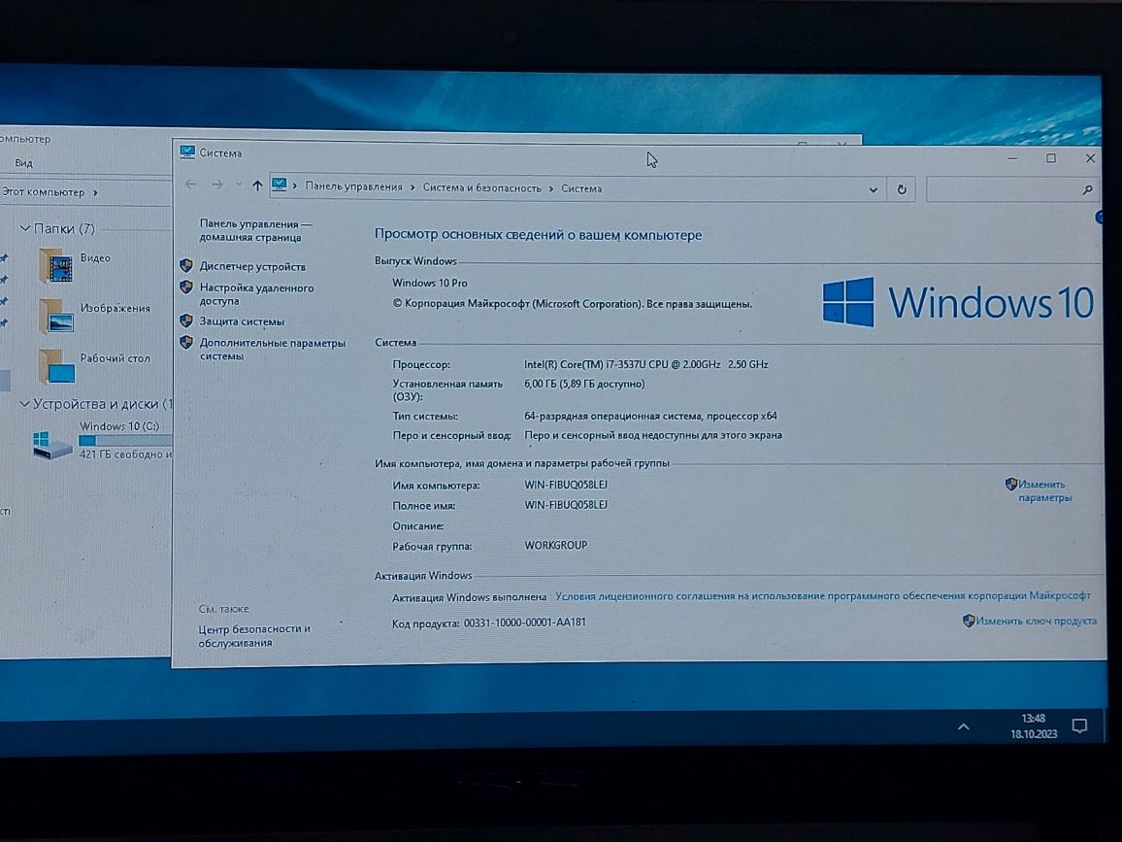Select Имя компьютера value WIN-FIBUQ058LEJ
The width and height of the screenshot is (1122, 842).
pos(565,484)
